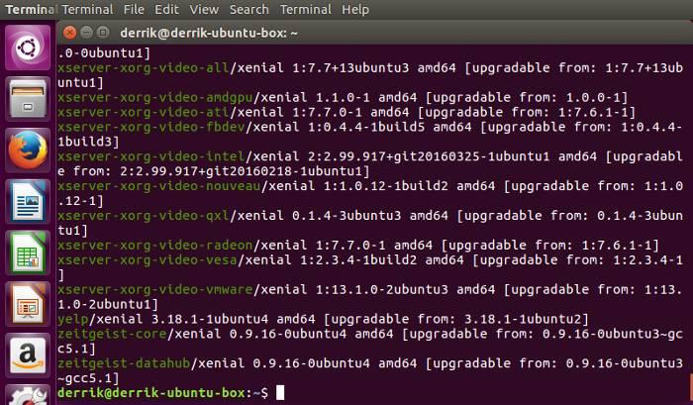Click the 1:13.1.0-2ubuntu3 version text
693x405 pixels.
pos(382,289)
